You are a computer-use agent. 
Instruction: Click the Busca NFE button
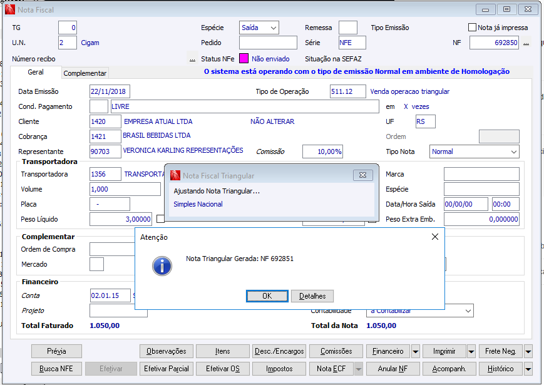56,369
